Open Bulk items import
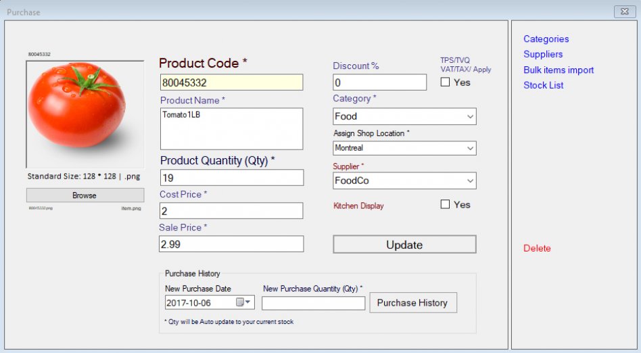The height and width of the screenshot is (353, 641). click(559, 70)
